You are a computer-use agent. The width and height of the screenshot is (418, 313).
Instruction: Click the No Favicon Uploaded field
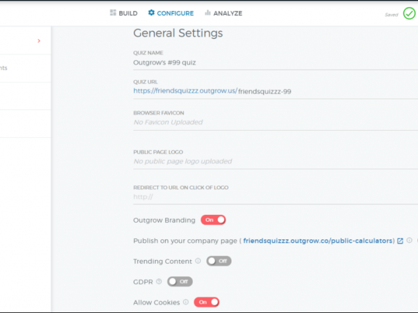coord(272,122)
